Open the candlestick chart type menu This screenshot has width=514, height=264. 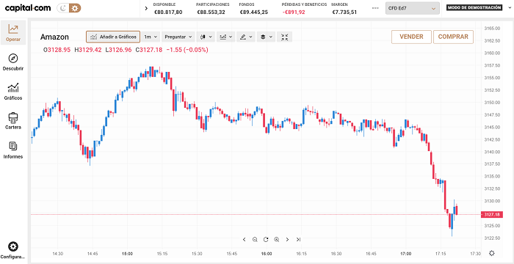tap(206, 37)
